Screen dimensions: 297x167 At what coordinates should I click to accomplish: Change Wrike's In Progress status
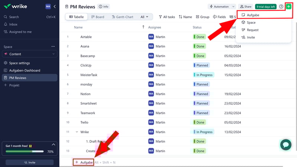click(x=203, y=132)
